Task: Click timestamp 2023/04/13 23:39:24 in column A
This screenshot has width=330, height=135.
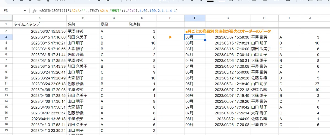Action: point(48,130)
